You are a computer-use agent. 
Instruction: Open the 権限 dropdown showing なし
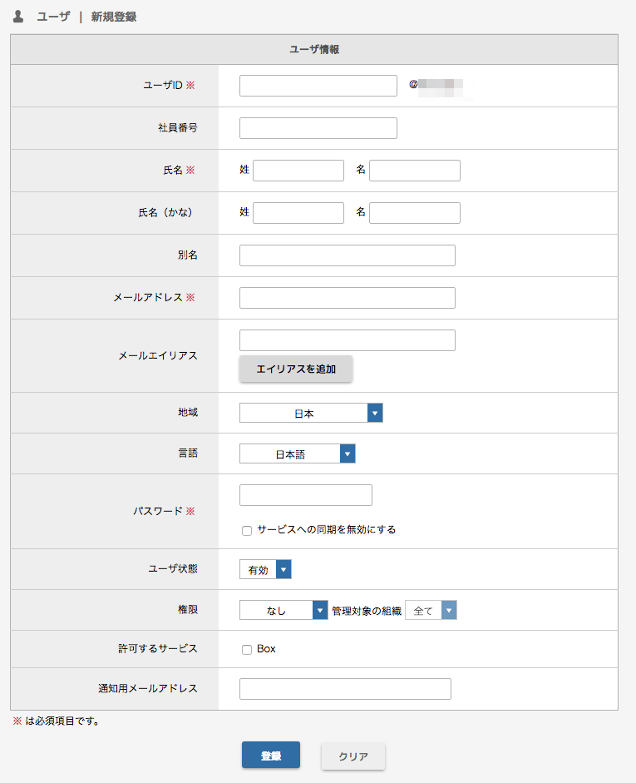point(283,610)
